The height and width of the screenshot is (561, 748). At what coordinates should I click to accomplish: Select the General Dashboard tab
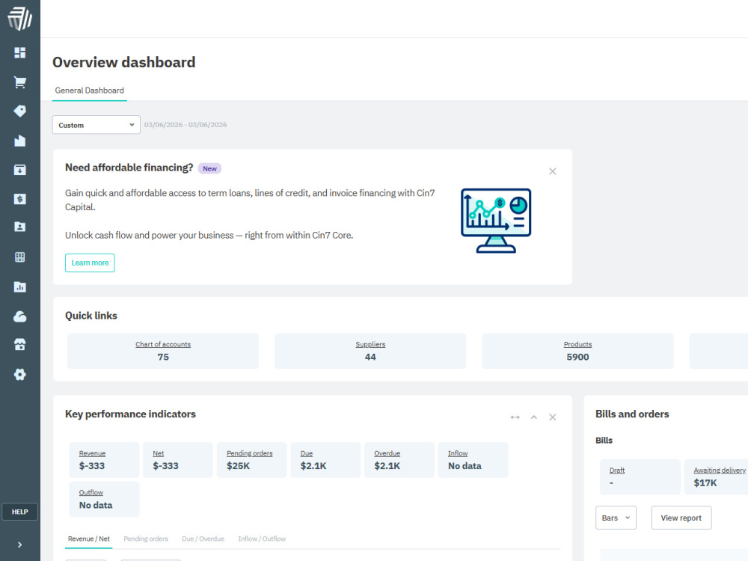89,91
